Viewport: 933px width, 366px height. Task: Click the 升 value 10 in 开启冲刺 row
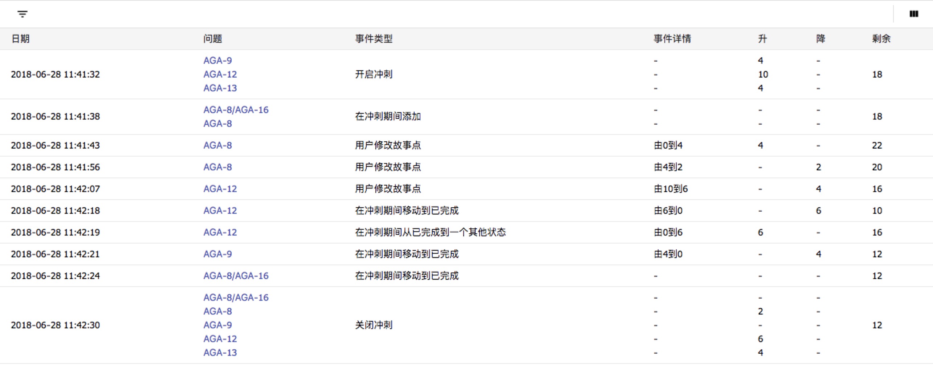click(x=763, y=74)
